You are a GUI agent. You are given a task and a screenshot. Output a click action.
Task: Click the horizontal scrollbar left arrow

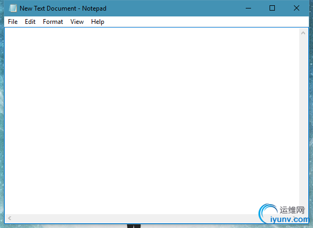10,218
